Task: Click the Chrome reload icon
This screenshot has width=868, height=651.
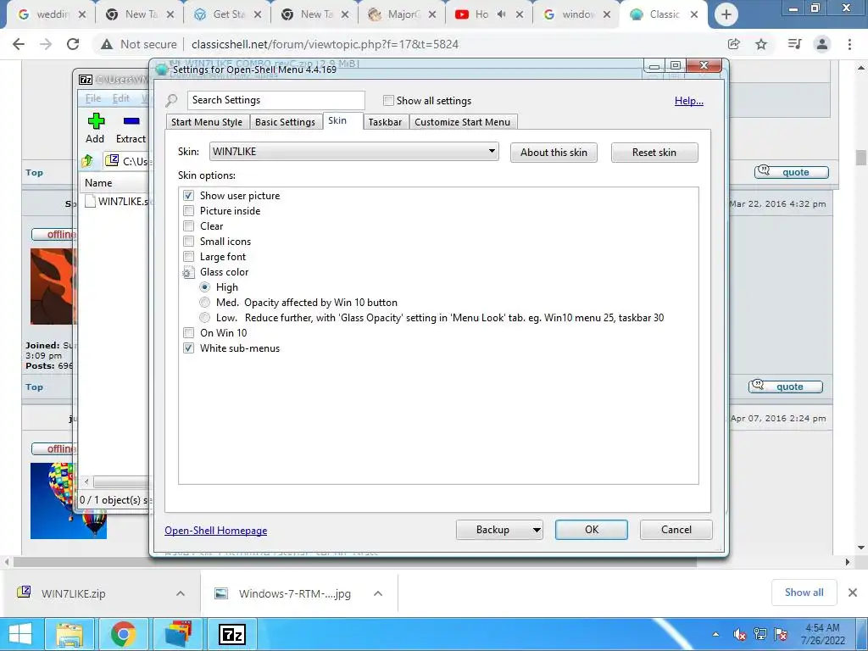Action: (x=73, y=44)
